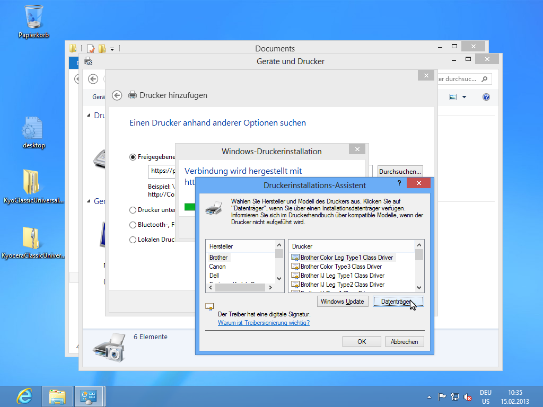Close the Windows-Druckerinstallation dialog
543x407 pixels.
357,149
